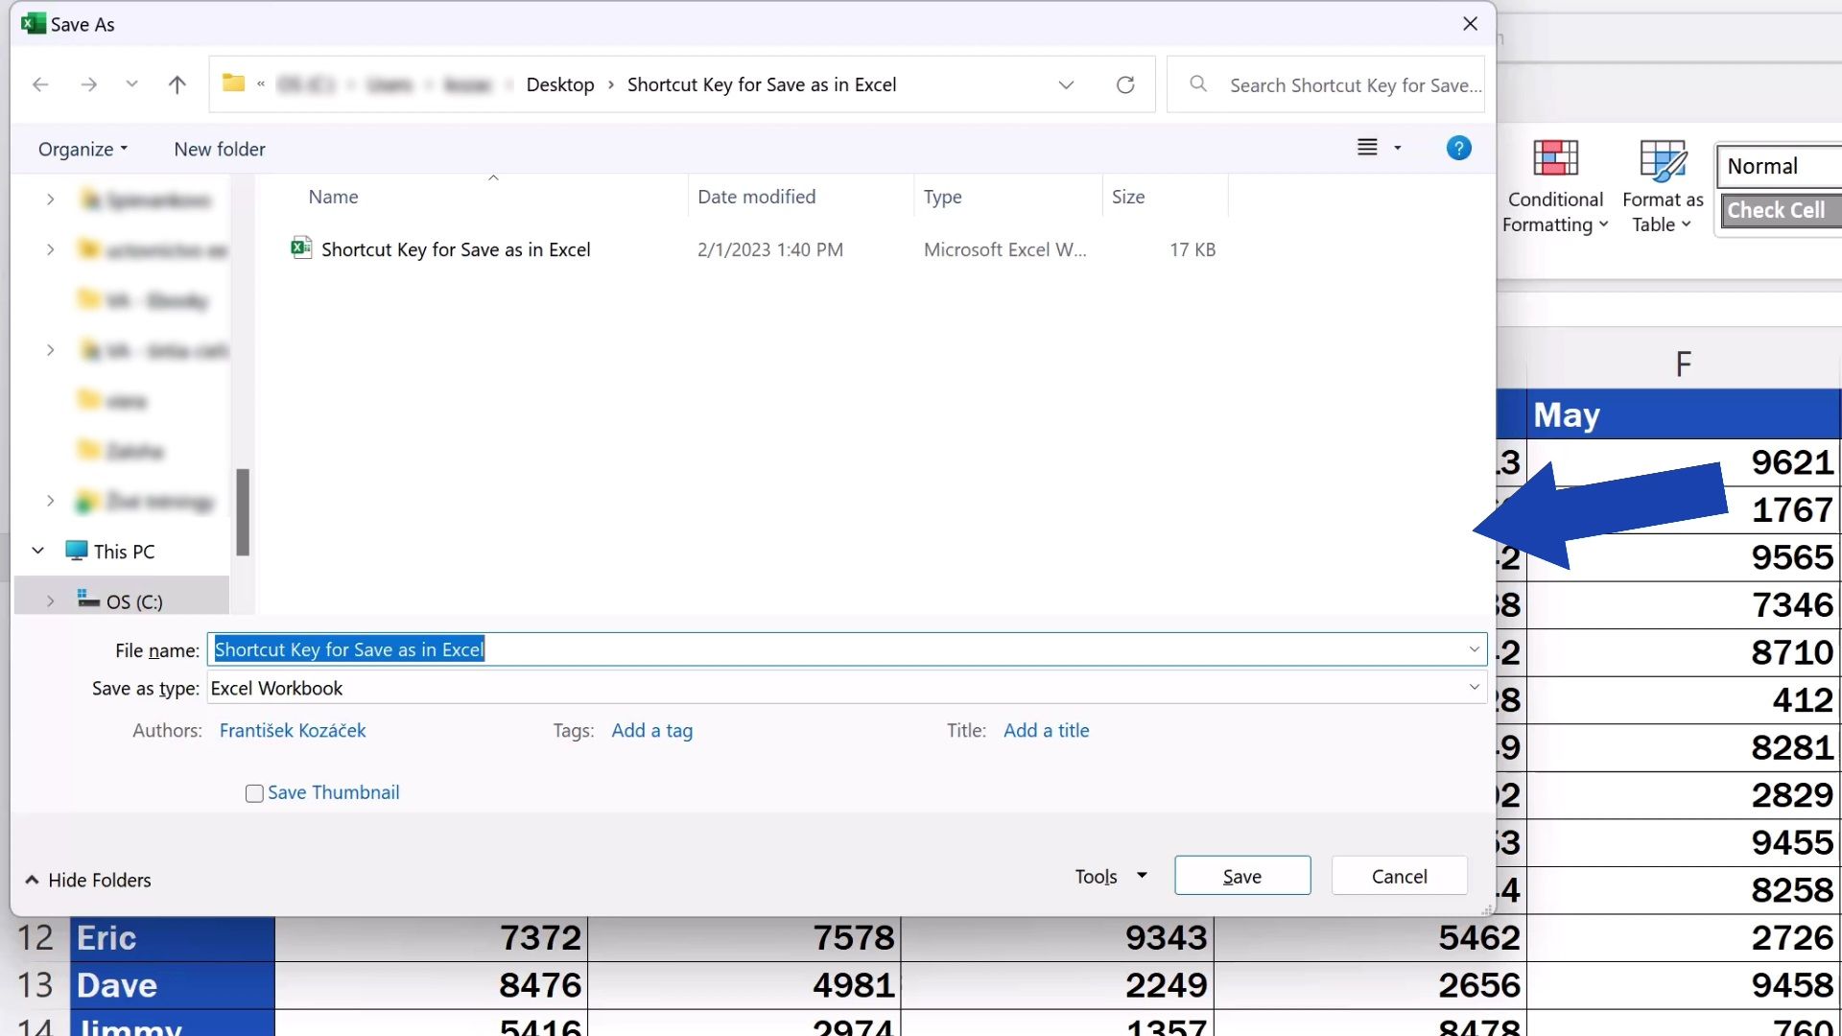1842x1036 pixels.
Task: Change the view layout icon
Action: (x=1367, y=148)
